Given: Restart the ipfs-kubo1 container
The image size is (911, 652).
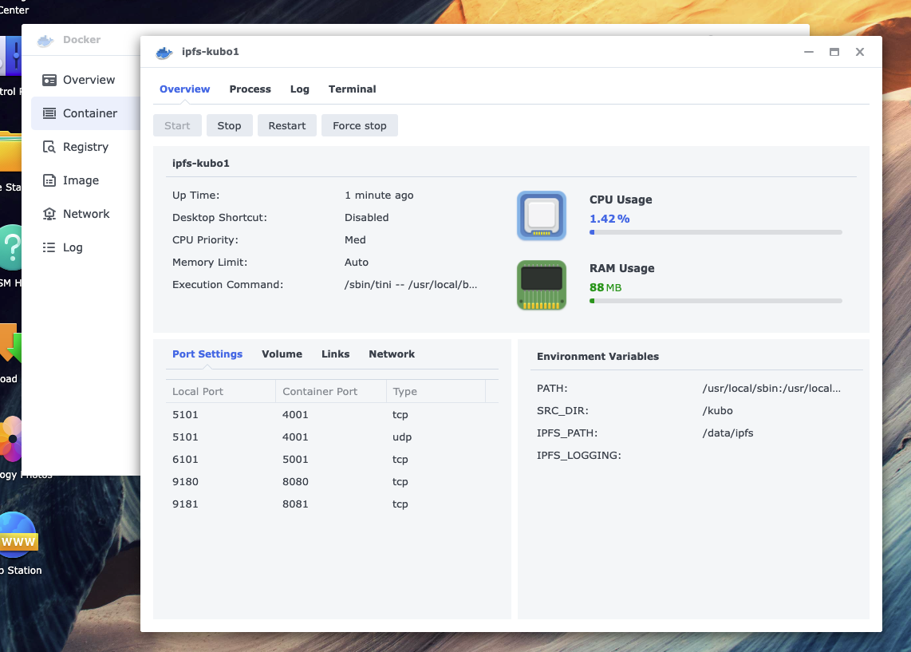Looking at the screenshot, I should [286, 125].
